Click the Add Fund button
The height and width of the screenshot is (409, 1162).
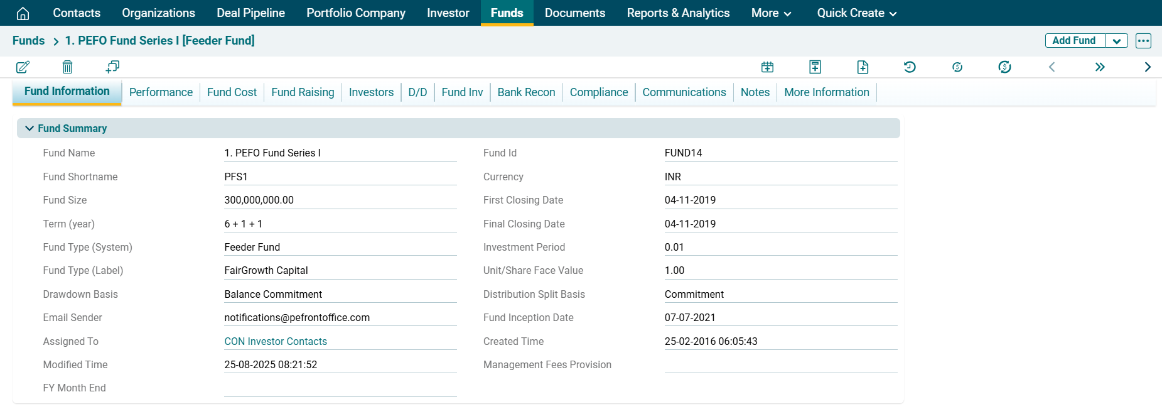[1074, 41]
